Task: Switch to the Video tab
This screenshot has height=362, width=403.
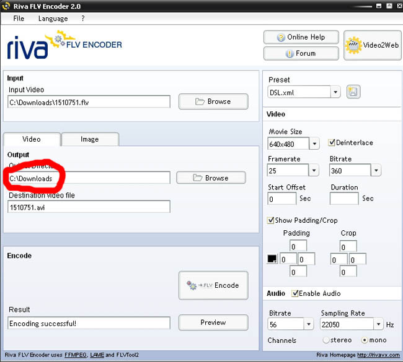Action: [32, 139]
